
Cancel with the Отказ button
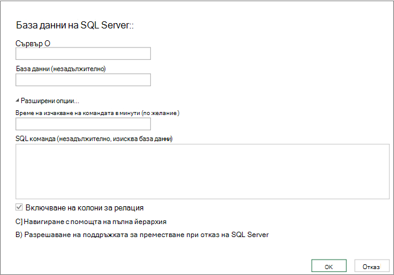coord(372,266)
